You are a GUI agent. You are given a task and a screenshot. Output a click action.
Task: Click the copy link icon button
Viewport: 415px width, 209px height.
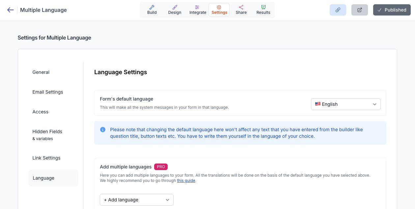click(x=338, y=10)
